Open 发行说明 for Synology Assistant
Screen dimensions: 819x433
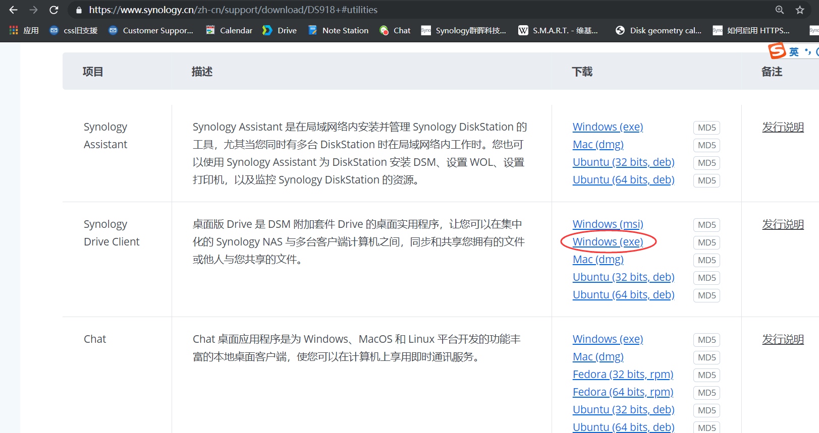coord(783,127)
